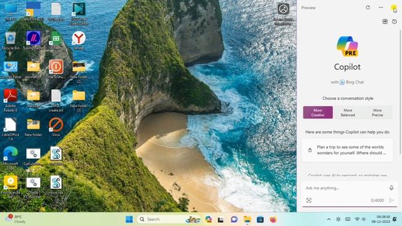Select the Recycle Bin icon
Viewport: 402px width, 226px height.
tap(11, 40)
